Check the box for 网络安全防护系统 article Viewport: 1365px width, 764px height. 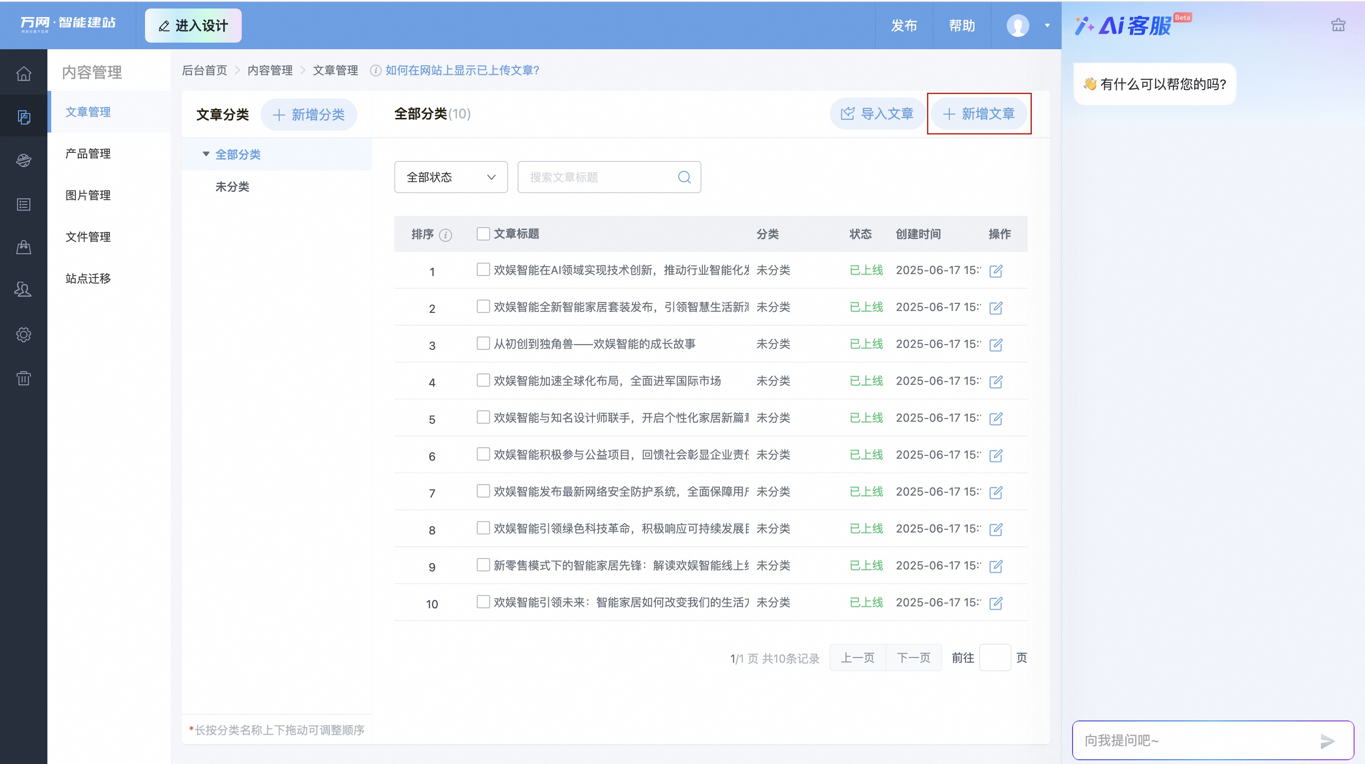point(483,491)
